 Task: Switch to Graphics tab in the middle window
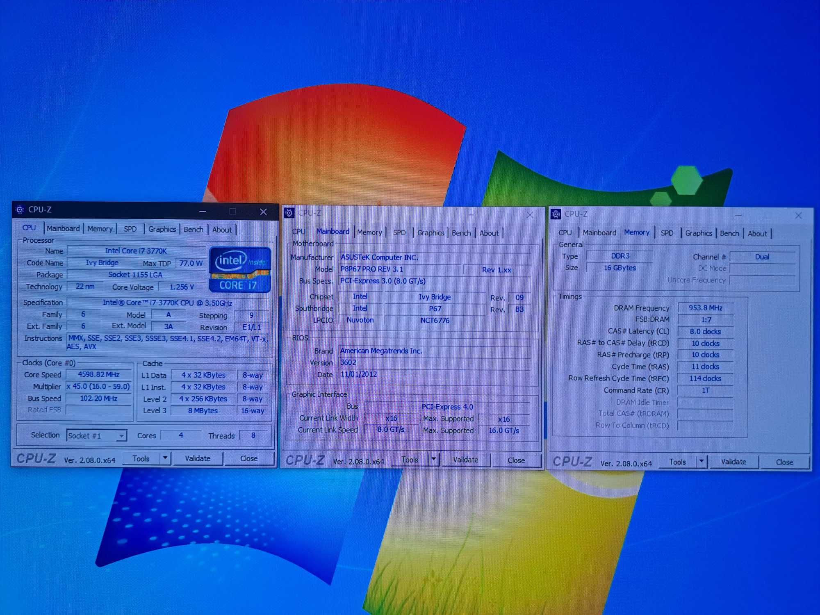[x=430, y=233]
